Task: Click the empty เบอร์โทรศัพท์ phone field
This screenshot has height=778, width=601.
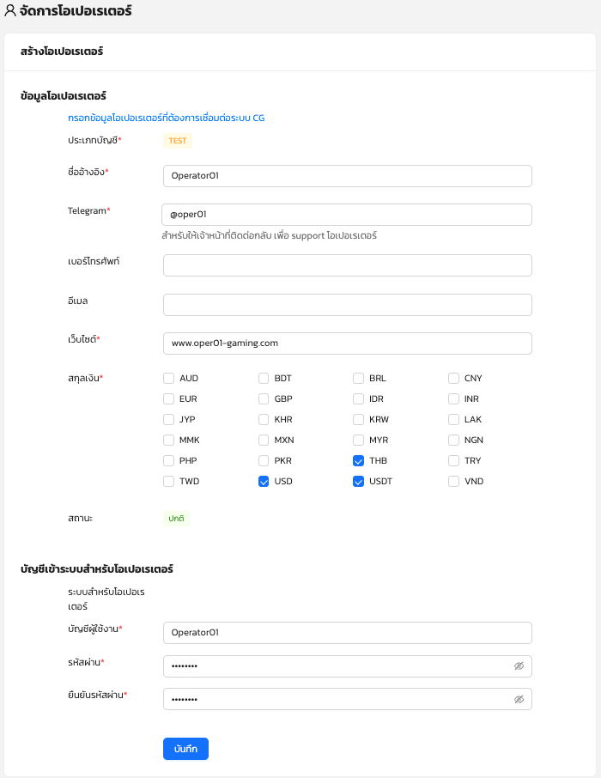Action: pyautogui.click(x=347, y=265)
